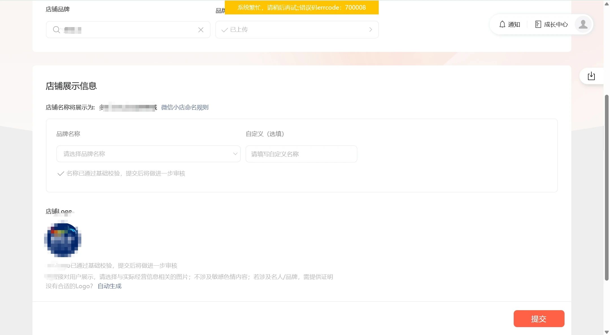The width and height of the screenshot is (610, 335).
Task: Click the search magnifier in store brand field
Action: pos(56,30)
